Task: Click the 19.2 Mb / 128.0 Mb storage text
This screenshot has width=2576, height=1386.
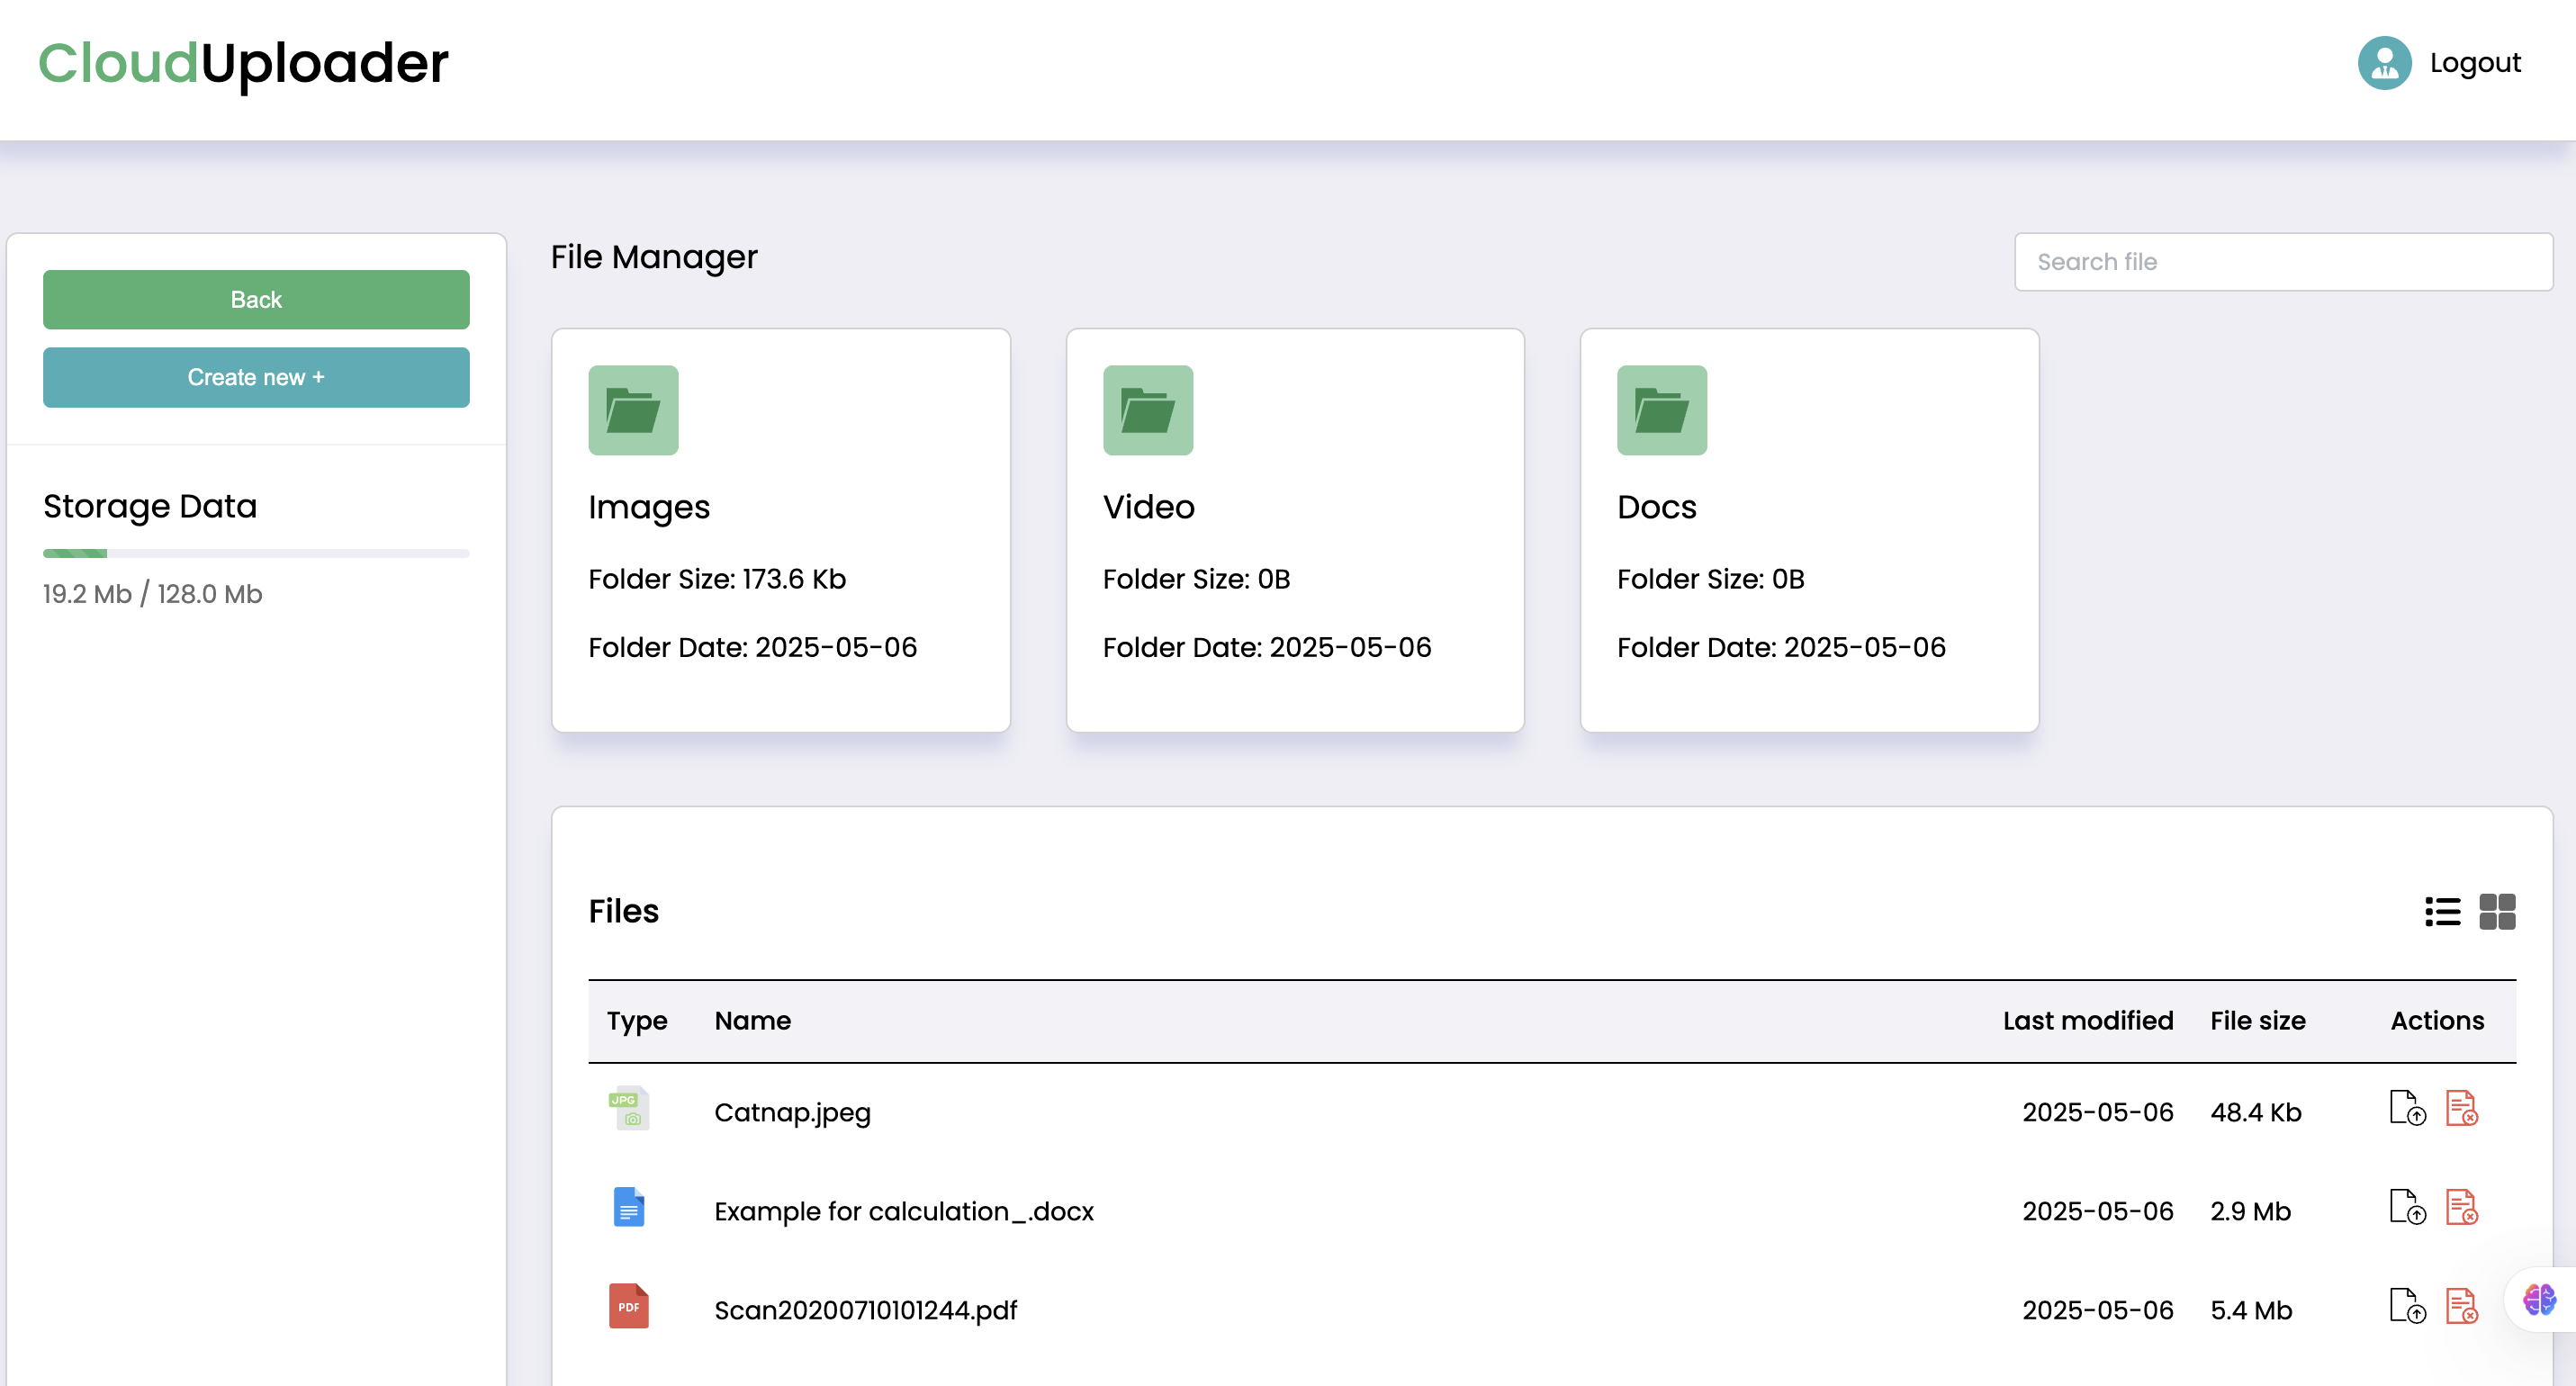Action: pyautogui.click(x=152, y=594)
